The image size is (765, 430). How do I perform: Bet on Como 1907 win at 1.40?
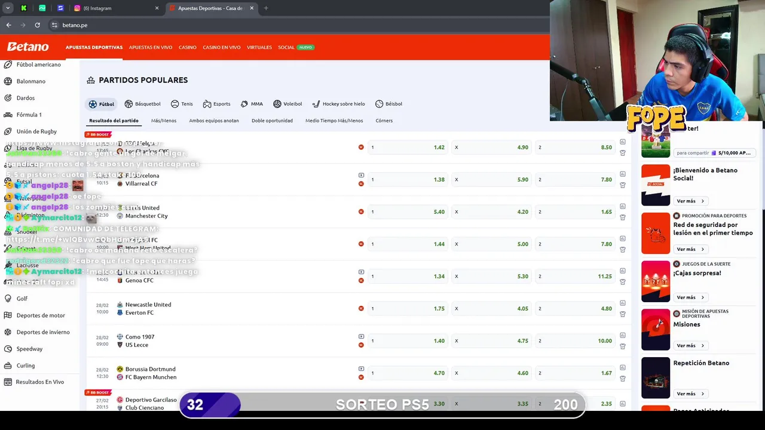[x=408, y=341]
